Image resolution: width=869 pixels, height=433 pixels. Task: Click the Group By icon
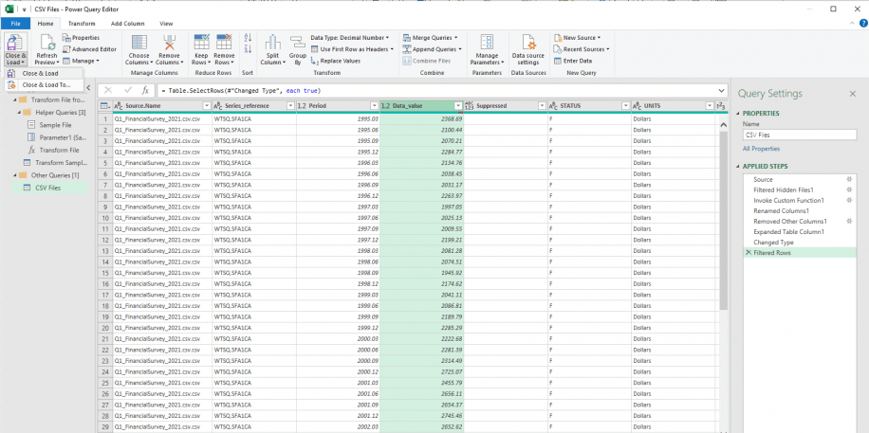pos(298,44)
